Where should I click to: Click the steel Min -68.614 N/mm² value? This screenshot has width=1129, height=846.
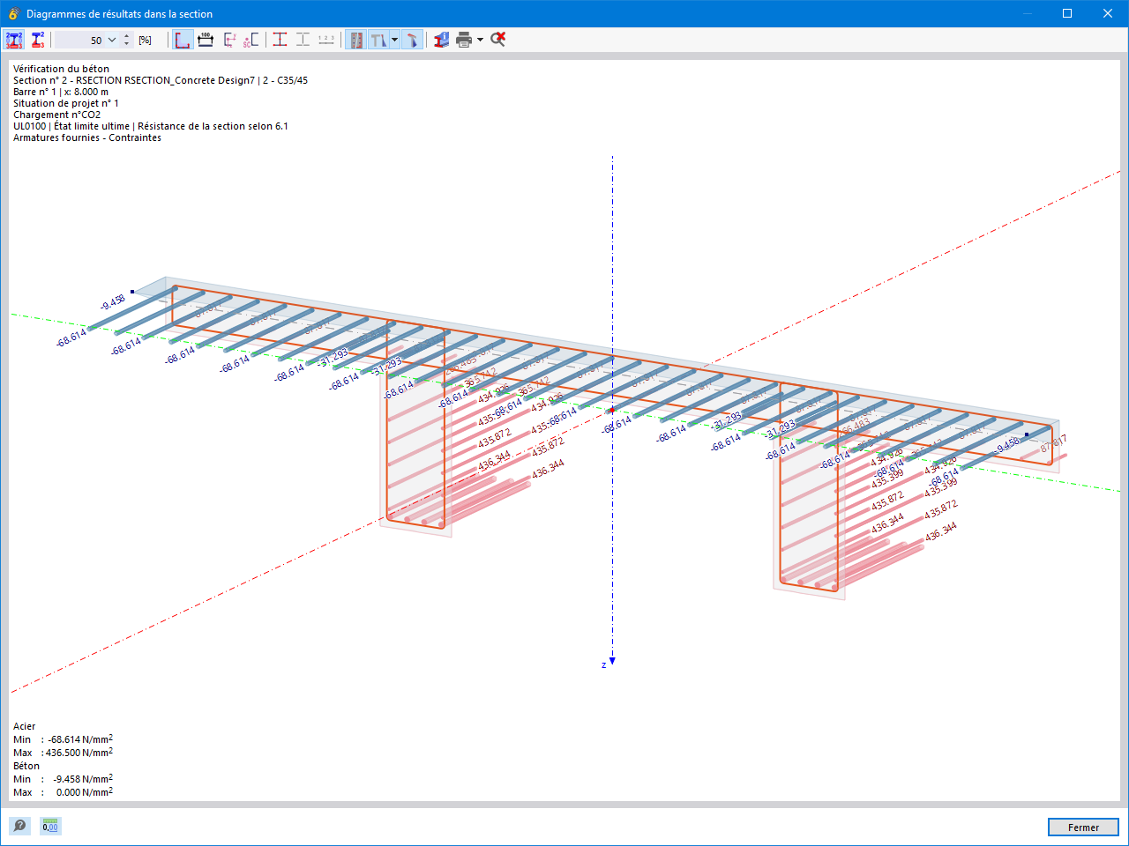pyautogui.click(x=80, y=739)
